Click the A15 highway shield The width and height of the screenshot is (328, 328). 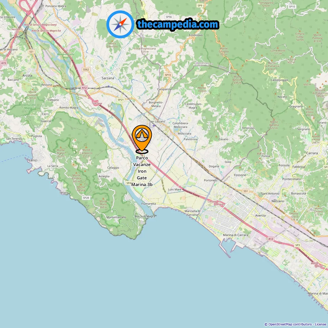pyautogui.click(x=4, y=63)
